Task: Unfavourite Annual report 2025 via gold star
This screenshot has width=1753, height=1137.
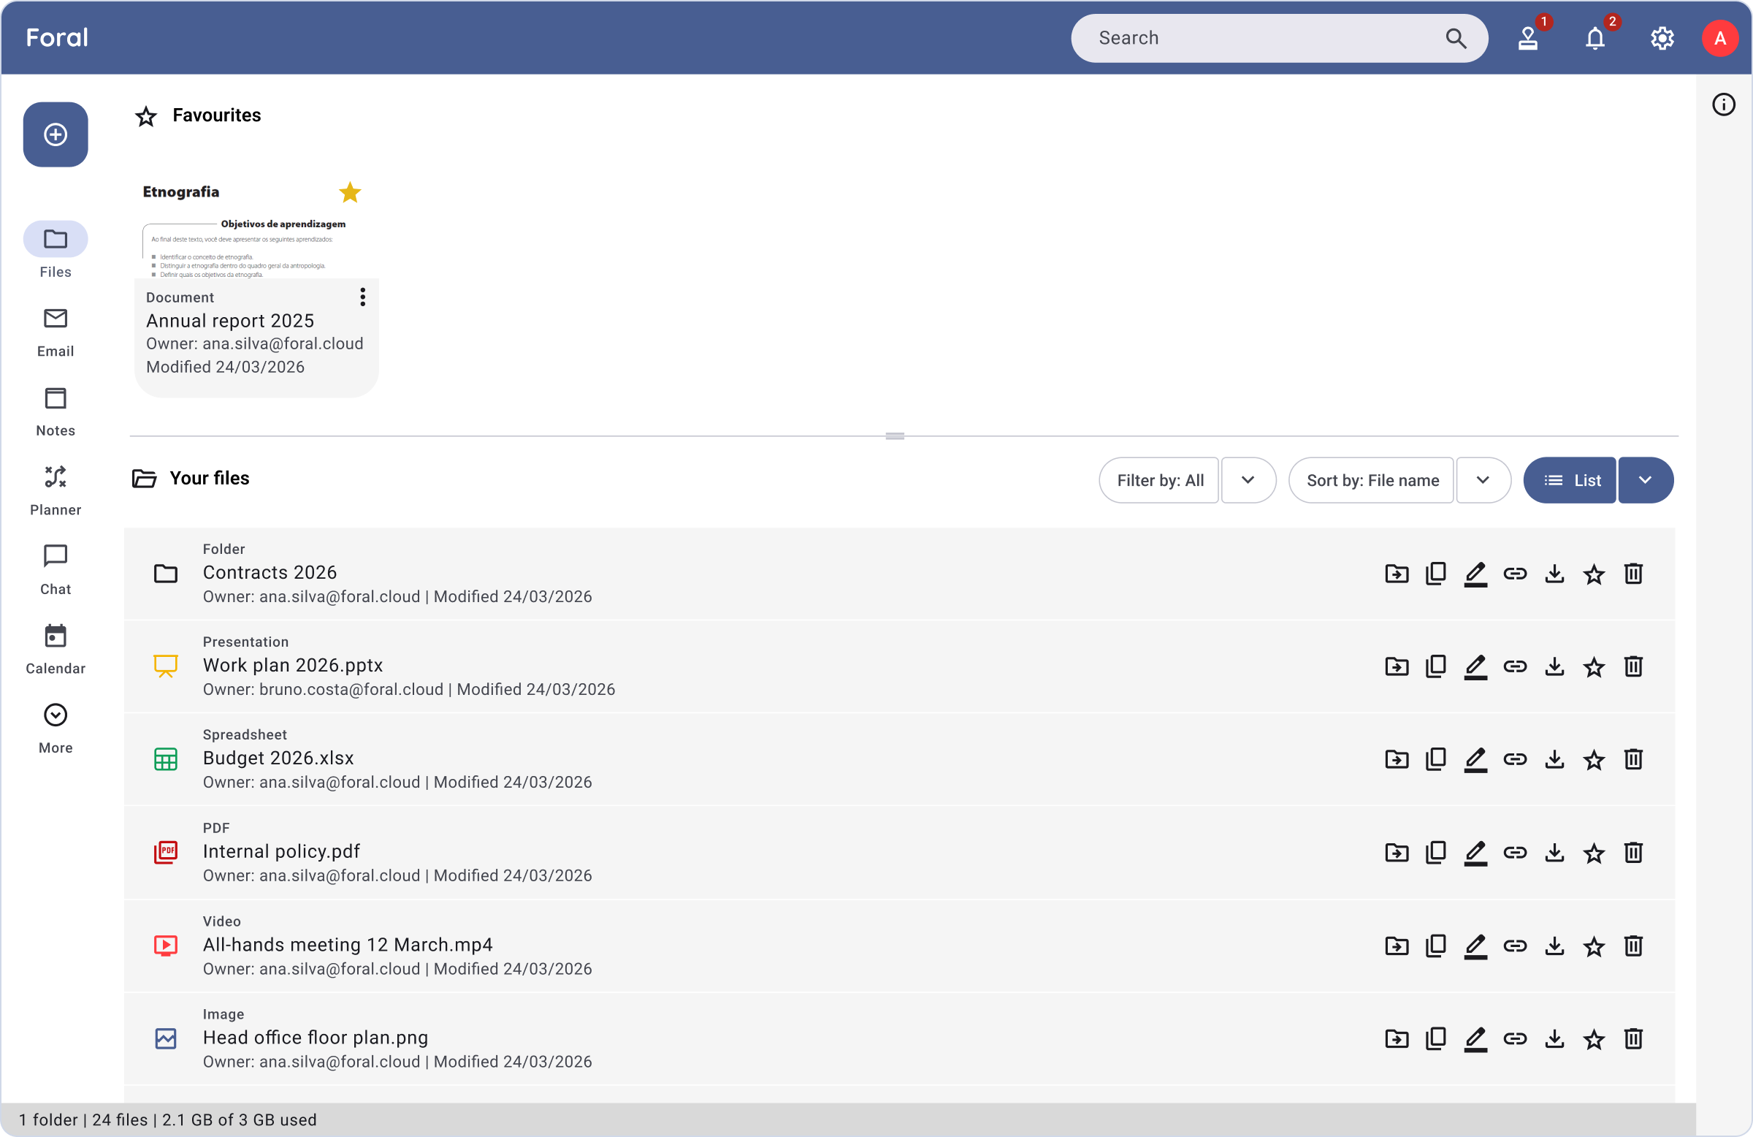Action: (x=350, y=192)
